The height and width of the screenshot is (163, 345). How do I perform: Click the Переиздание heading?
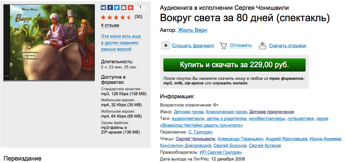(23, 159)
